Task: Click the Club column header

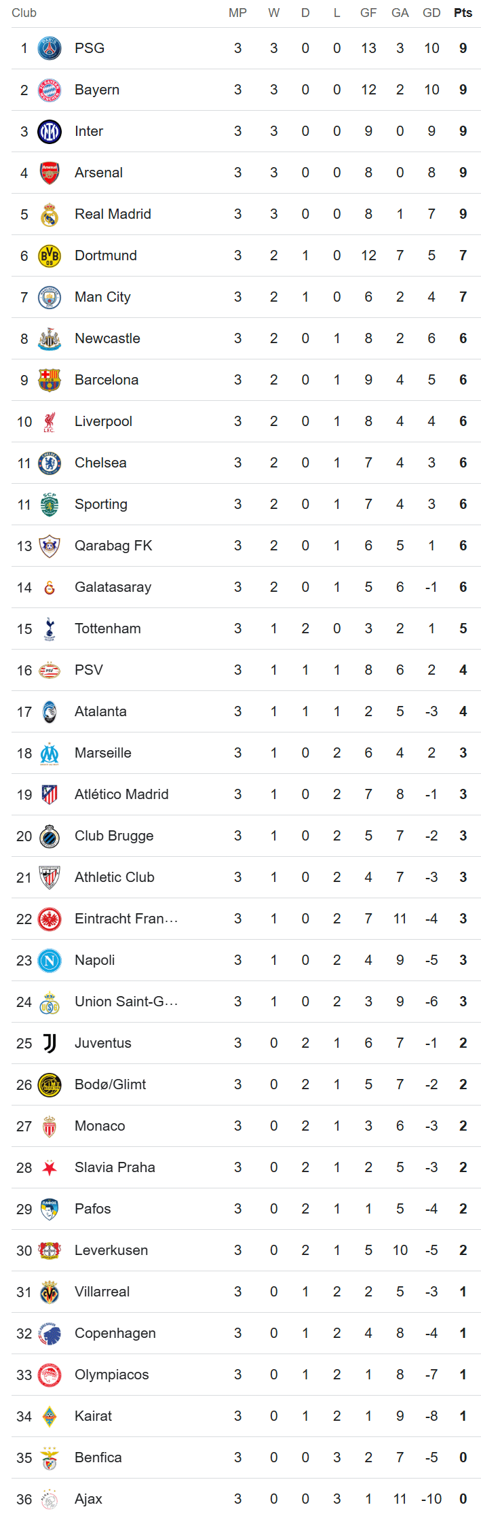Action: click(x=24, y=13)
